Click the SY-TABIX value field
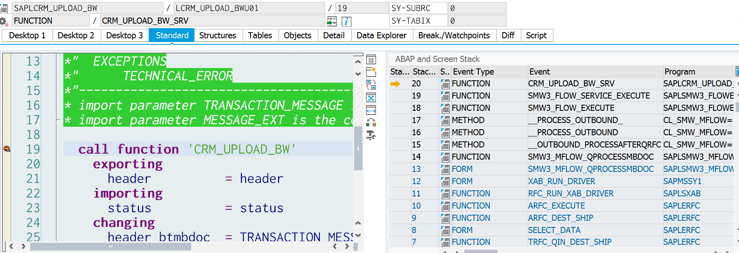This screenshot has width=739, height=253. pos(477,21)
